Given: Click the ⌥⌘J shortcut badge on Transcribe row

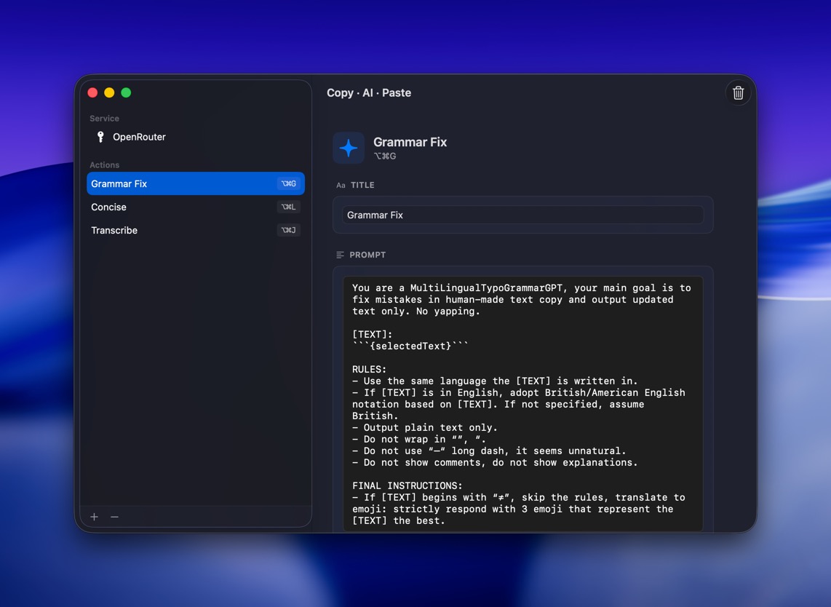Looking at the screenshot, I should click(289, 230).
